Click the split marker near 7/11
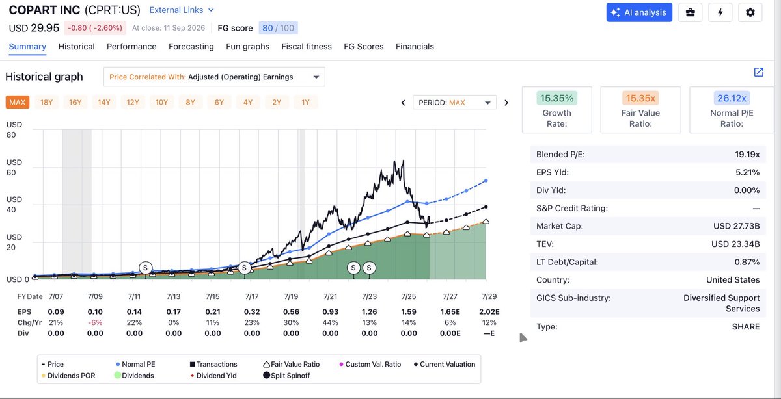Image resolution: width=781 pixels, height=399 pixels. click(x=145, y=268)
